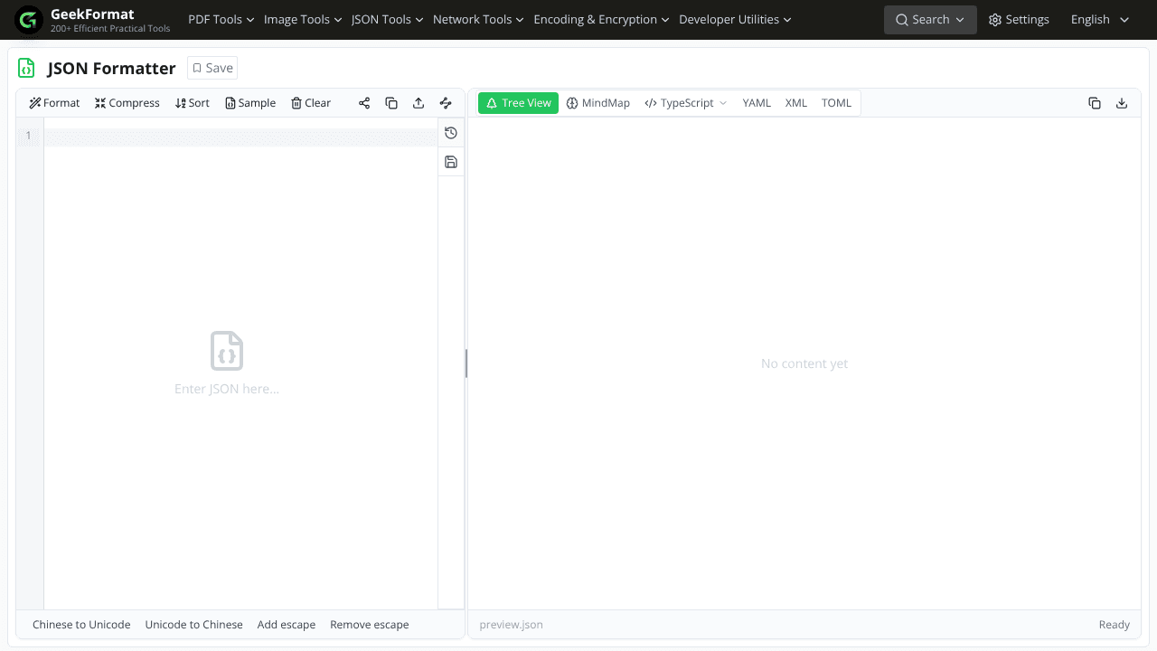
Task: Open the English language selector
Action: 1100,19
